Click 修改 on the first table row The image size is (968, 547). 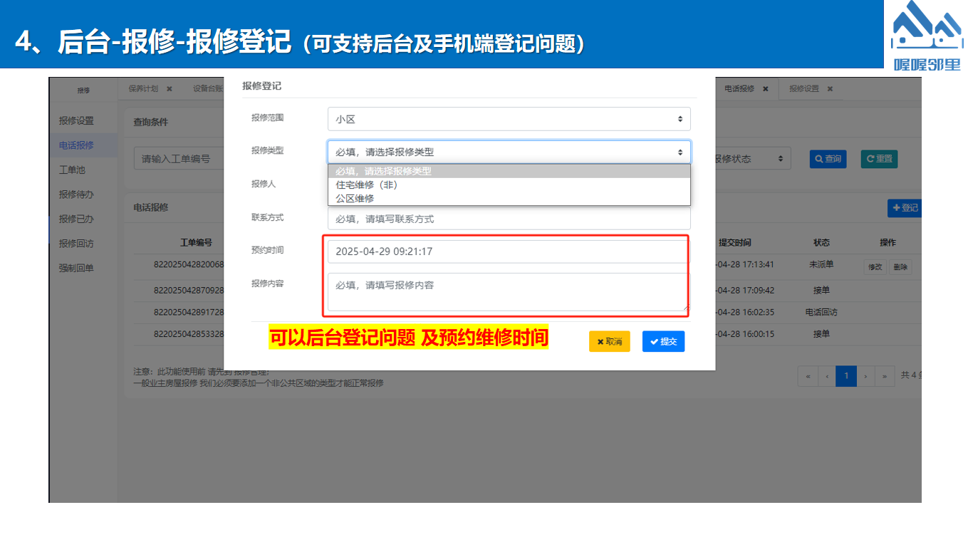pyautogui.click(x=875, y=267)
